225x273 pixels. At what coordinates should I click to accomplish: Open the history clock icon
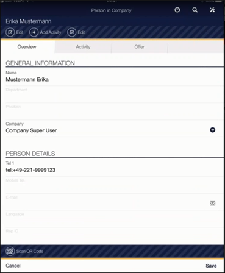[x=177, y=10]
